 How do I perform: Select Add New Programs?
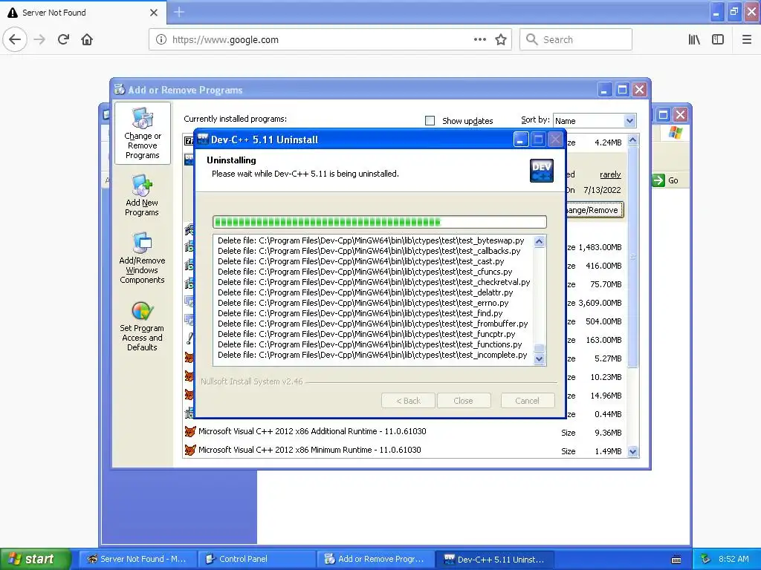coord(142,195)
